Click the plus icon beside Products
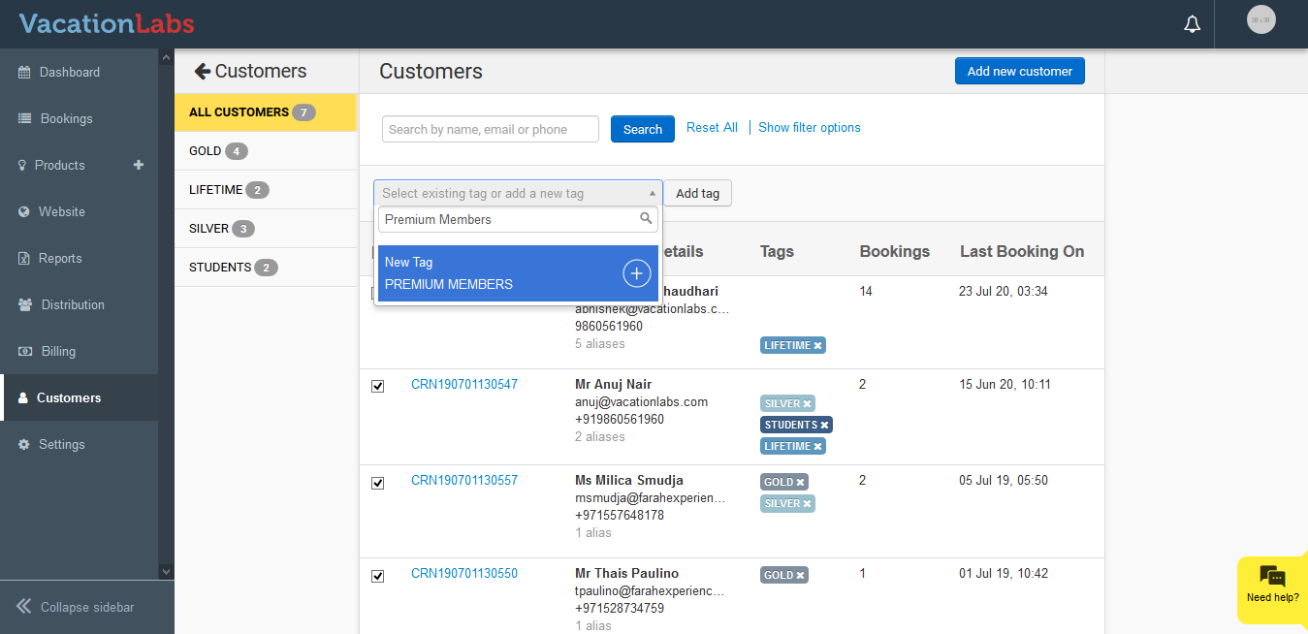This screenshot has height=634, width=1308. click(139, 165)
